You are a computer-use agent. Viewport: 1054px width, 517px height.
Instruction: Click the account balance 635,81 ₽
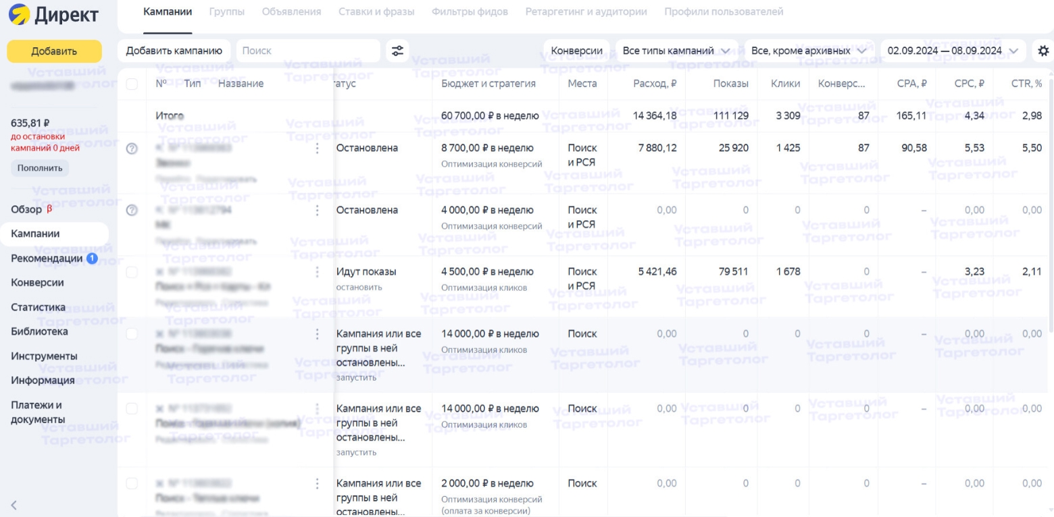30,124
